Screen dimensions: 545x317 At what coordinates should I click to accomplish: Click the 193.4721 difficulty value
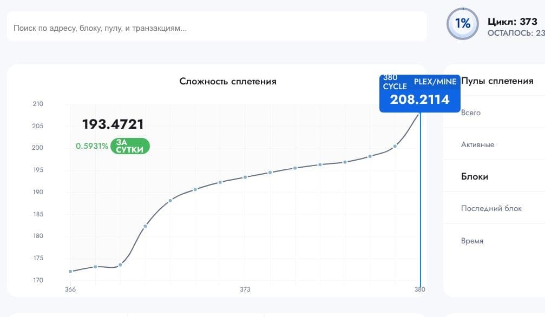coord(113,124)
